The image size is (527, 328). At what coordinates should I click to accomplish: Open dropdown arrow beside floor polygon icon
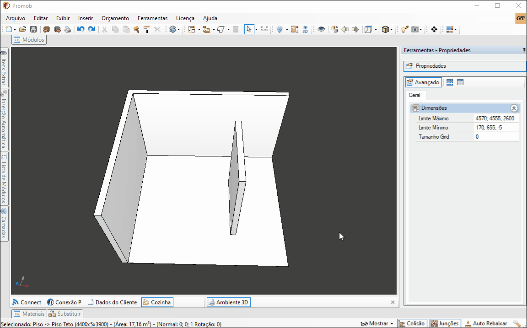pyautogui.click(x=229, y=30)
